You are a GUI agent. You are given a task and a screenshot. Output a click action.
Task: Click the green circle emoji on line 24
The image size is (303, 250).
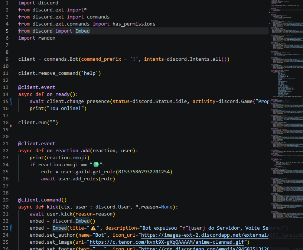[96, 164]
